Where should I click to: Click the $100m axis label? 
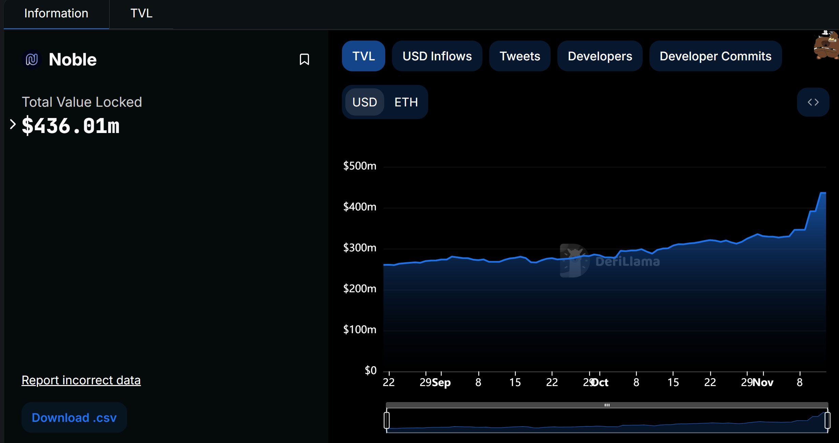pos(360,329)
